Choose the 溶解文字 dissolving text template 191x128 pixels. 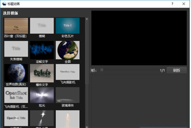tap(42, 50)
